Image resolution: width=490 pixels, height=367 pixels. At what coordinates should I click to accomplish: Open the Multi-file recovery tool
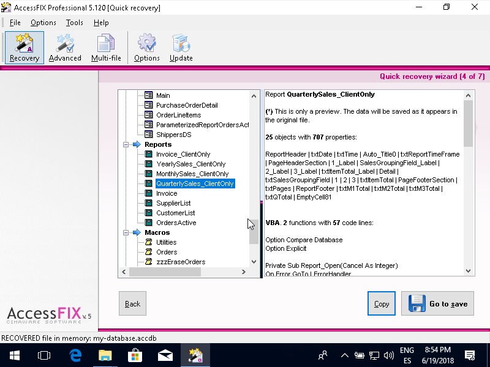[x=106, y=47]
